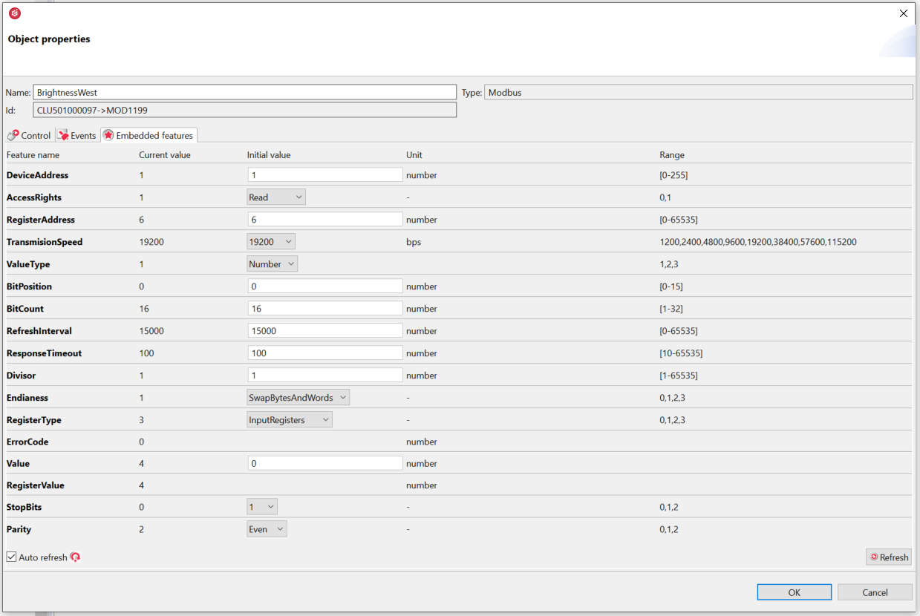This screenshot has height=616, width=920.
Task: Click the BitCount feature name
Action: 25,309
